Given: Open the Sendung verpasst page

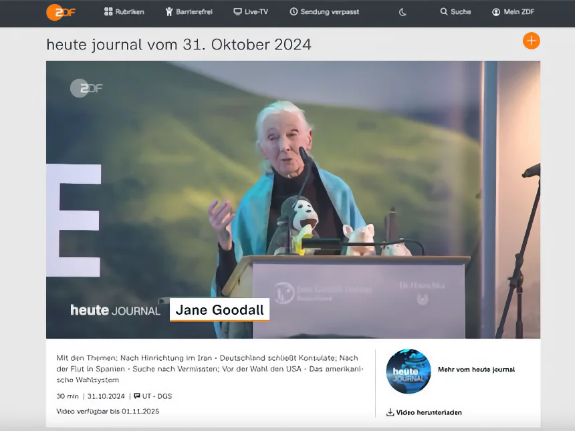Looking at the screenshot, I should [x=324, y=12].
